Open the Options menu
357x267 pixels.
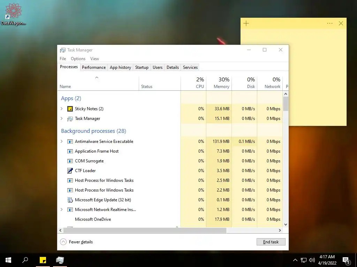[x=78, y=58]
